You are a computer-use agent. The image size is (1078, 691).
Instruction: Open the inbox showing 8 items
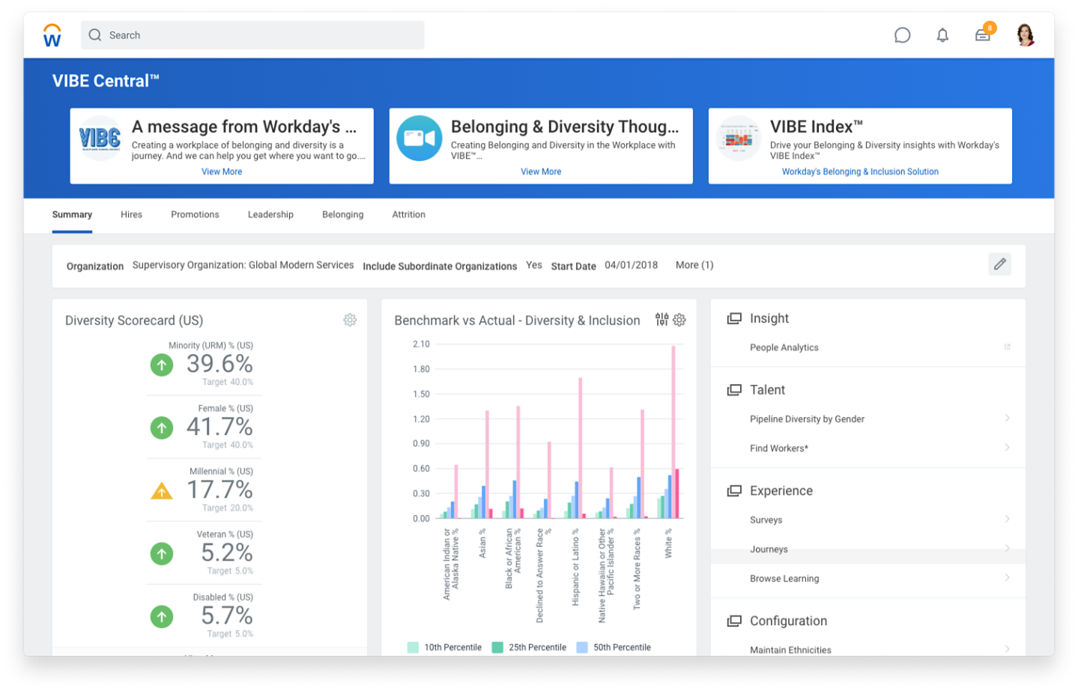tap(982, 35)
